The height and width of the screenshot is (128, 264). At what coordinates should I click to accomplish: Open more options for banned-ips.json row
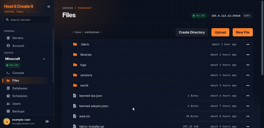tap(248, 96)
